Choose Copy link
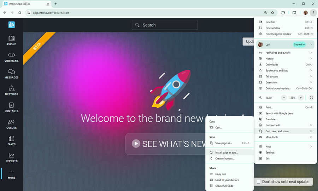Screen dimensions: 318x191 [230, 174]
